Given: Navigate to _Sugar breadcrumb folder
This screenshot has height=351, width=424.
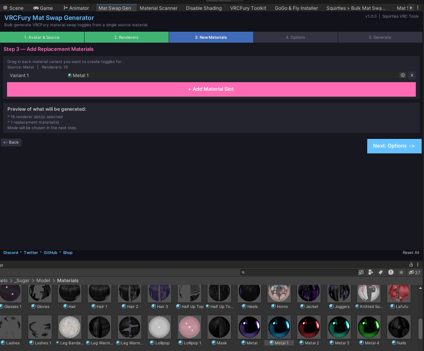Looking at the screenshot, I should [22, 281].
